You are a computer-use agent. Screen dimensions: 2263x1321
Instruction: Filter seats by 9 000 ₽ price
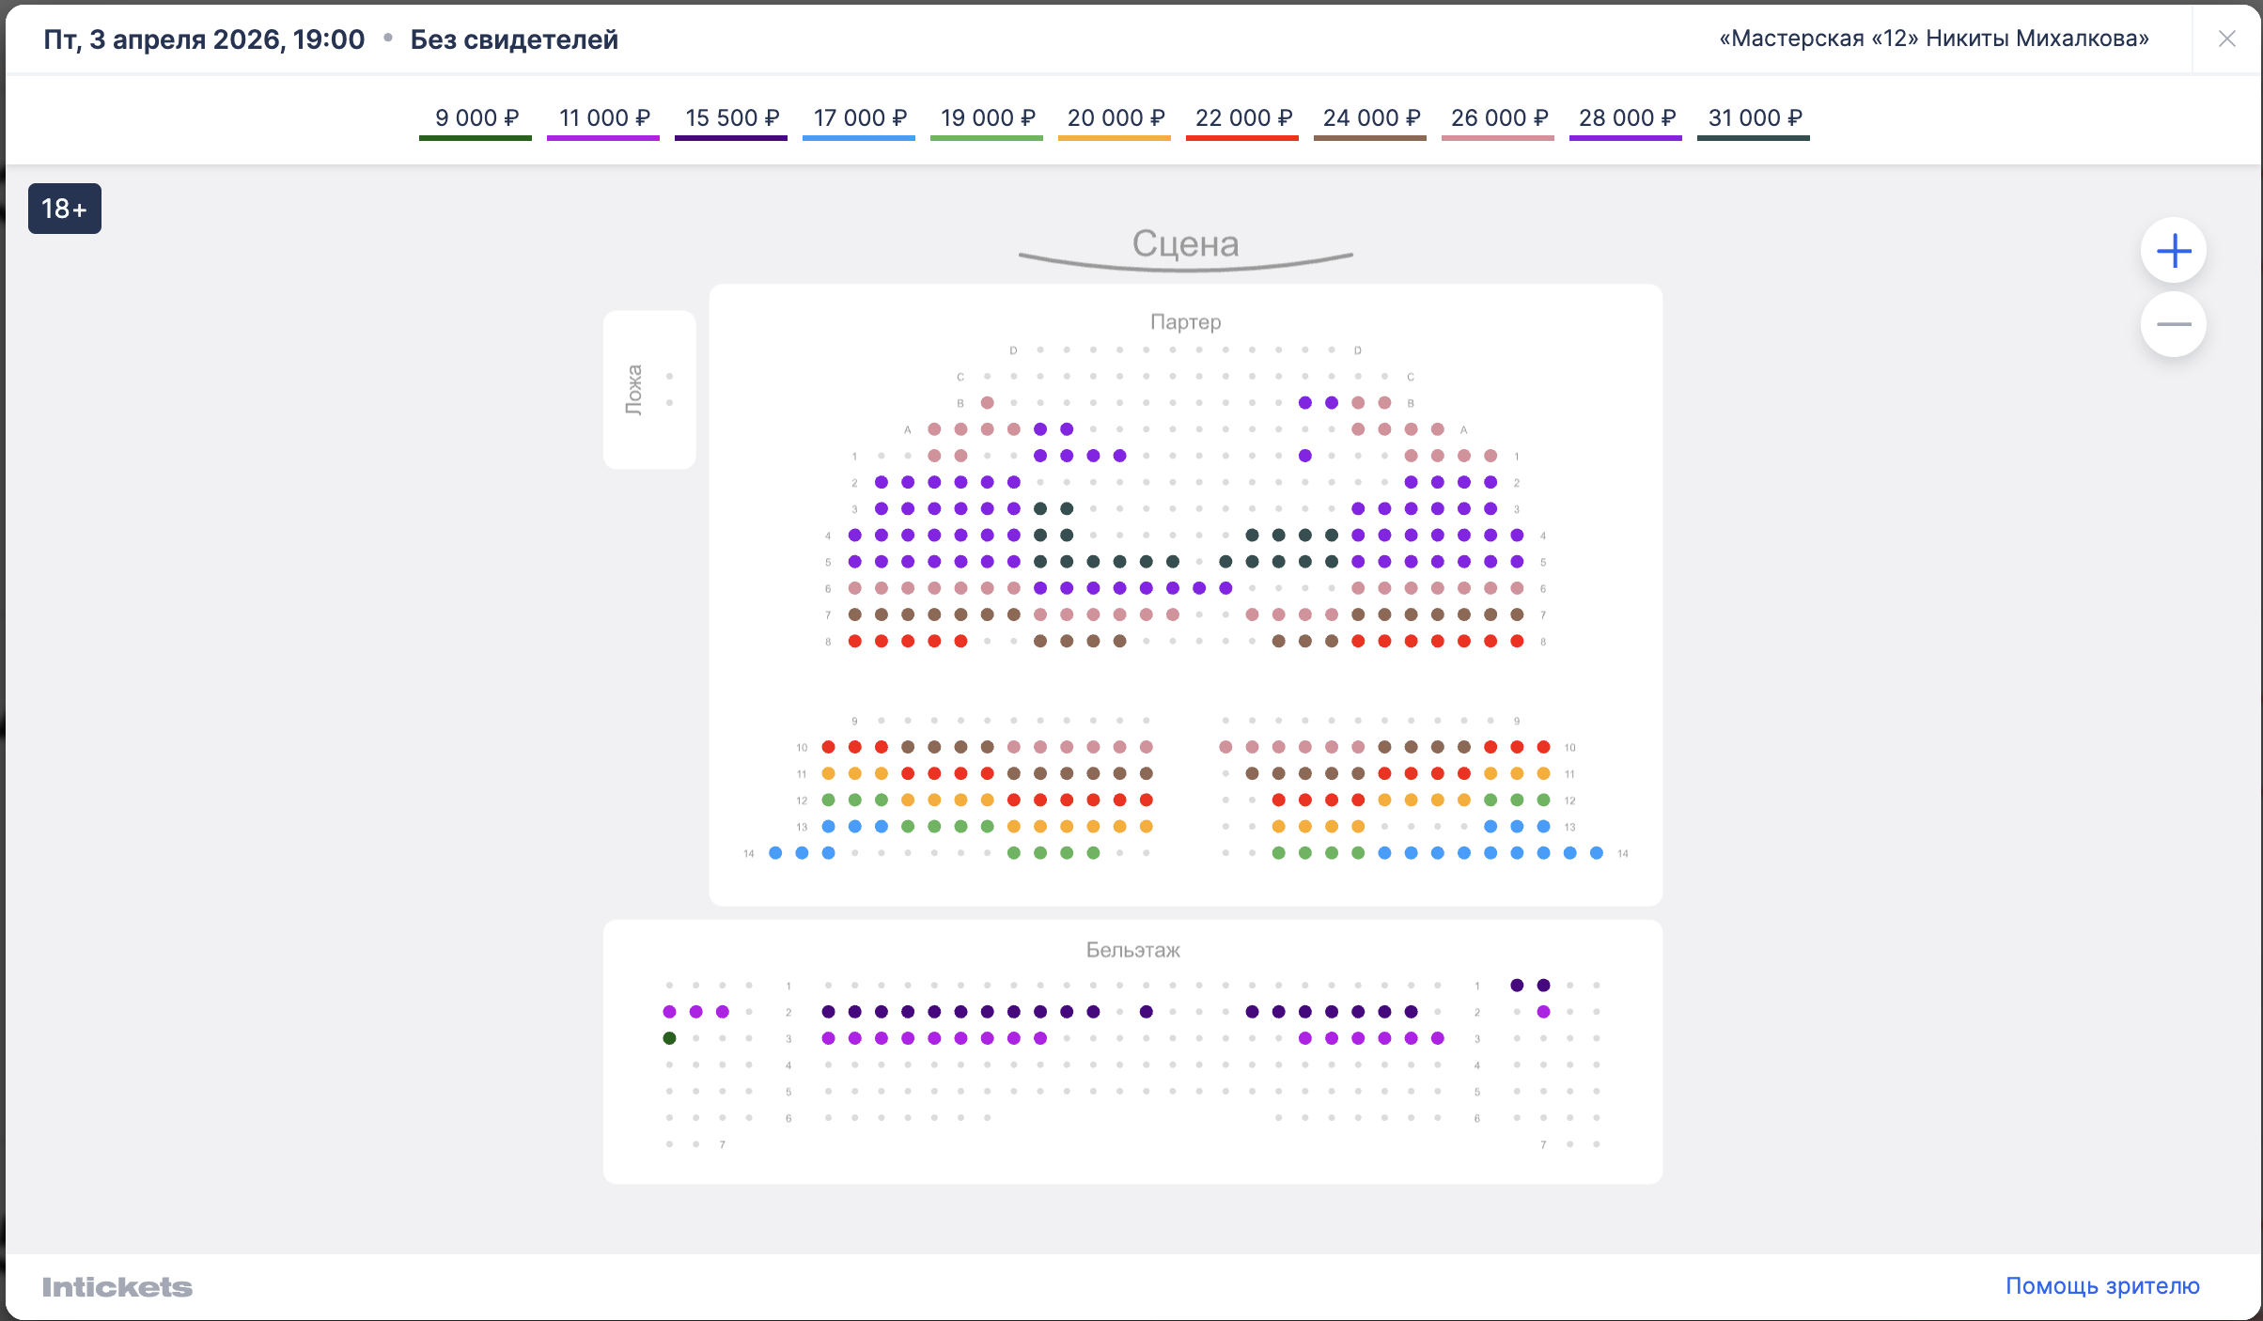pos(476,118)
